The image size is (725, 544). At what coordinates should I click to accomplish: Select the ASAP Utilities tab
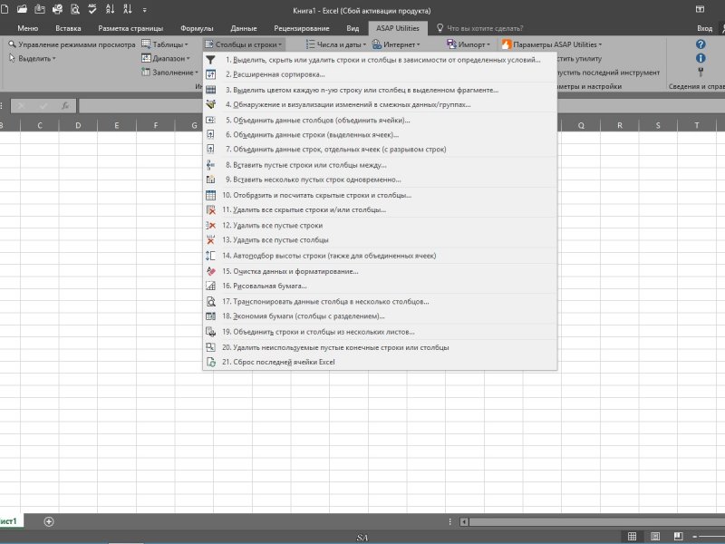(x=398, y=28)
